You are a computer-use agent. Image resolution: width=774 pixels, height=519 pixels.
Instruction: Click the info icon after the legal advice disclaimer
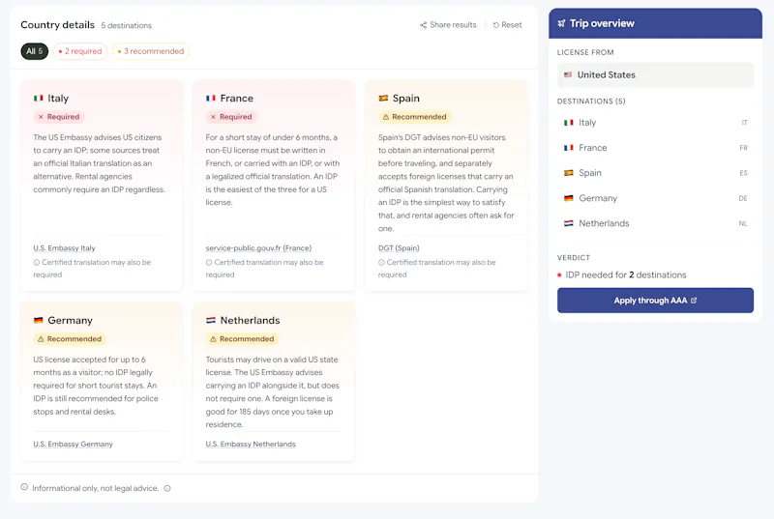167,488
